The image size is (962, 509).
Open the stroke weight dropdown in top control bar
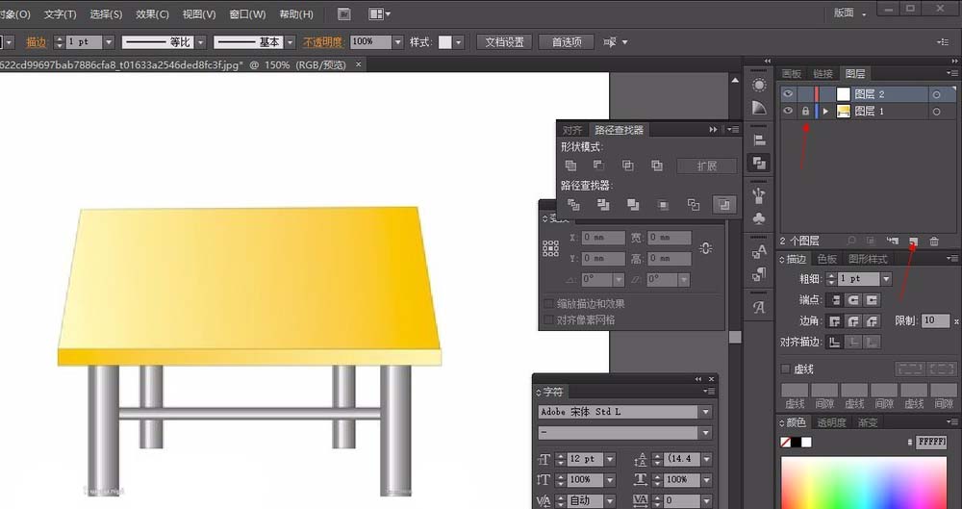[109, 42]
